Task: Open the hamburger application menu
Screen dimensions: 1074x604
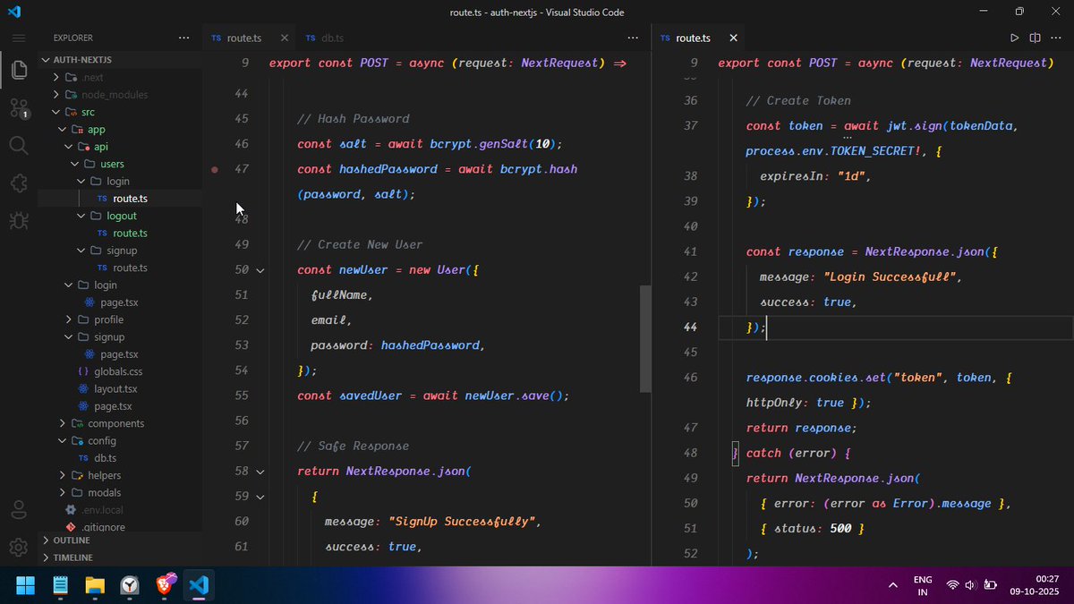Action: pyautogui.click(x=19, y=38)
